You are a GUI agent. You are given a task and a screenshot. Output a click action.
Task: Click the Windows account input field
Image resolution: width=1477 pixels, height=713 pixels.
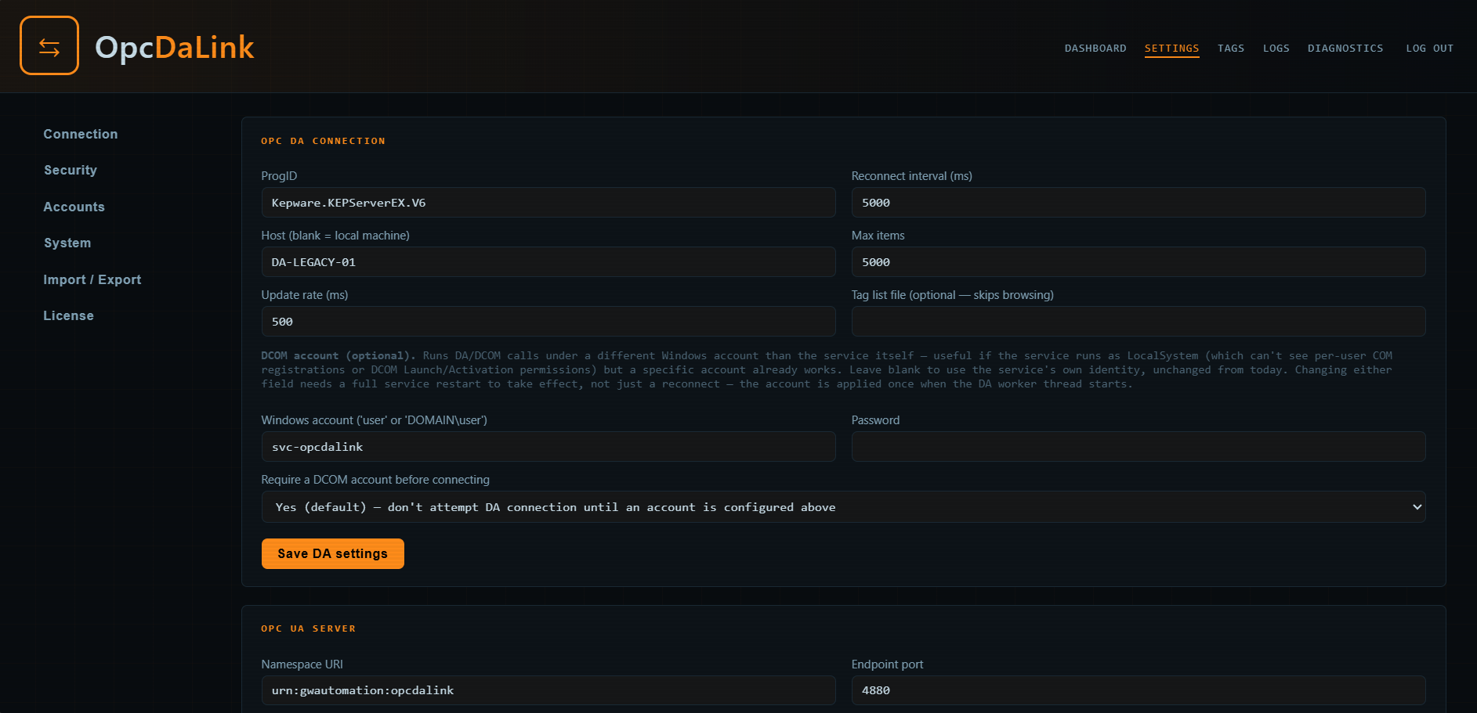(x=548, y=447)
